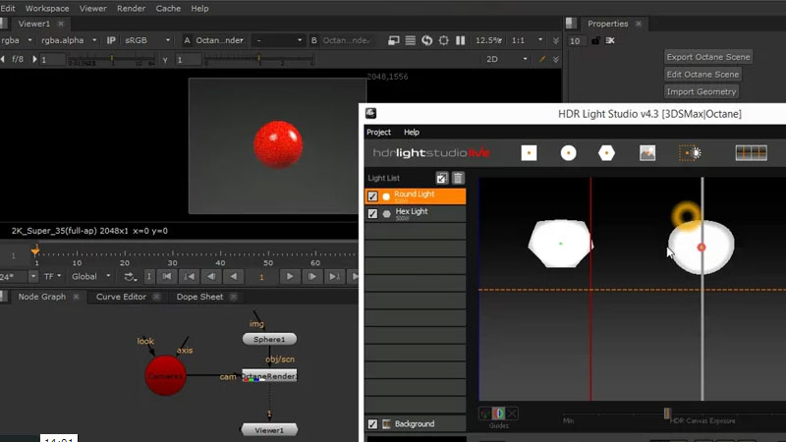This screenshot has width=786, height=442.
Task: Pause the viewer updates
Action: pyautogui.click(x=460, y=40)
